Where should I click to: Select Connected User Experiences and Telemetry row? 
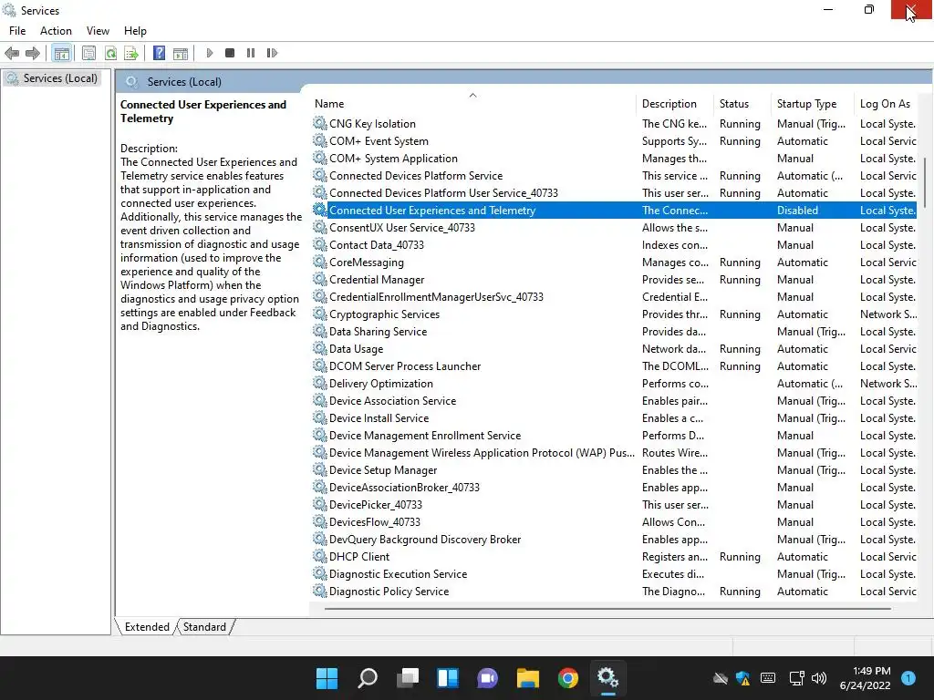pos(614,211)
